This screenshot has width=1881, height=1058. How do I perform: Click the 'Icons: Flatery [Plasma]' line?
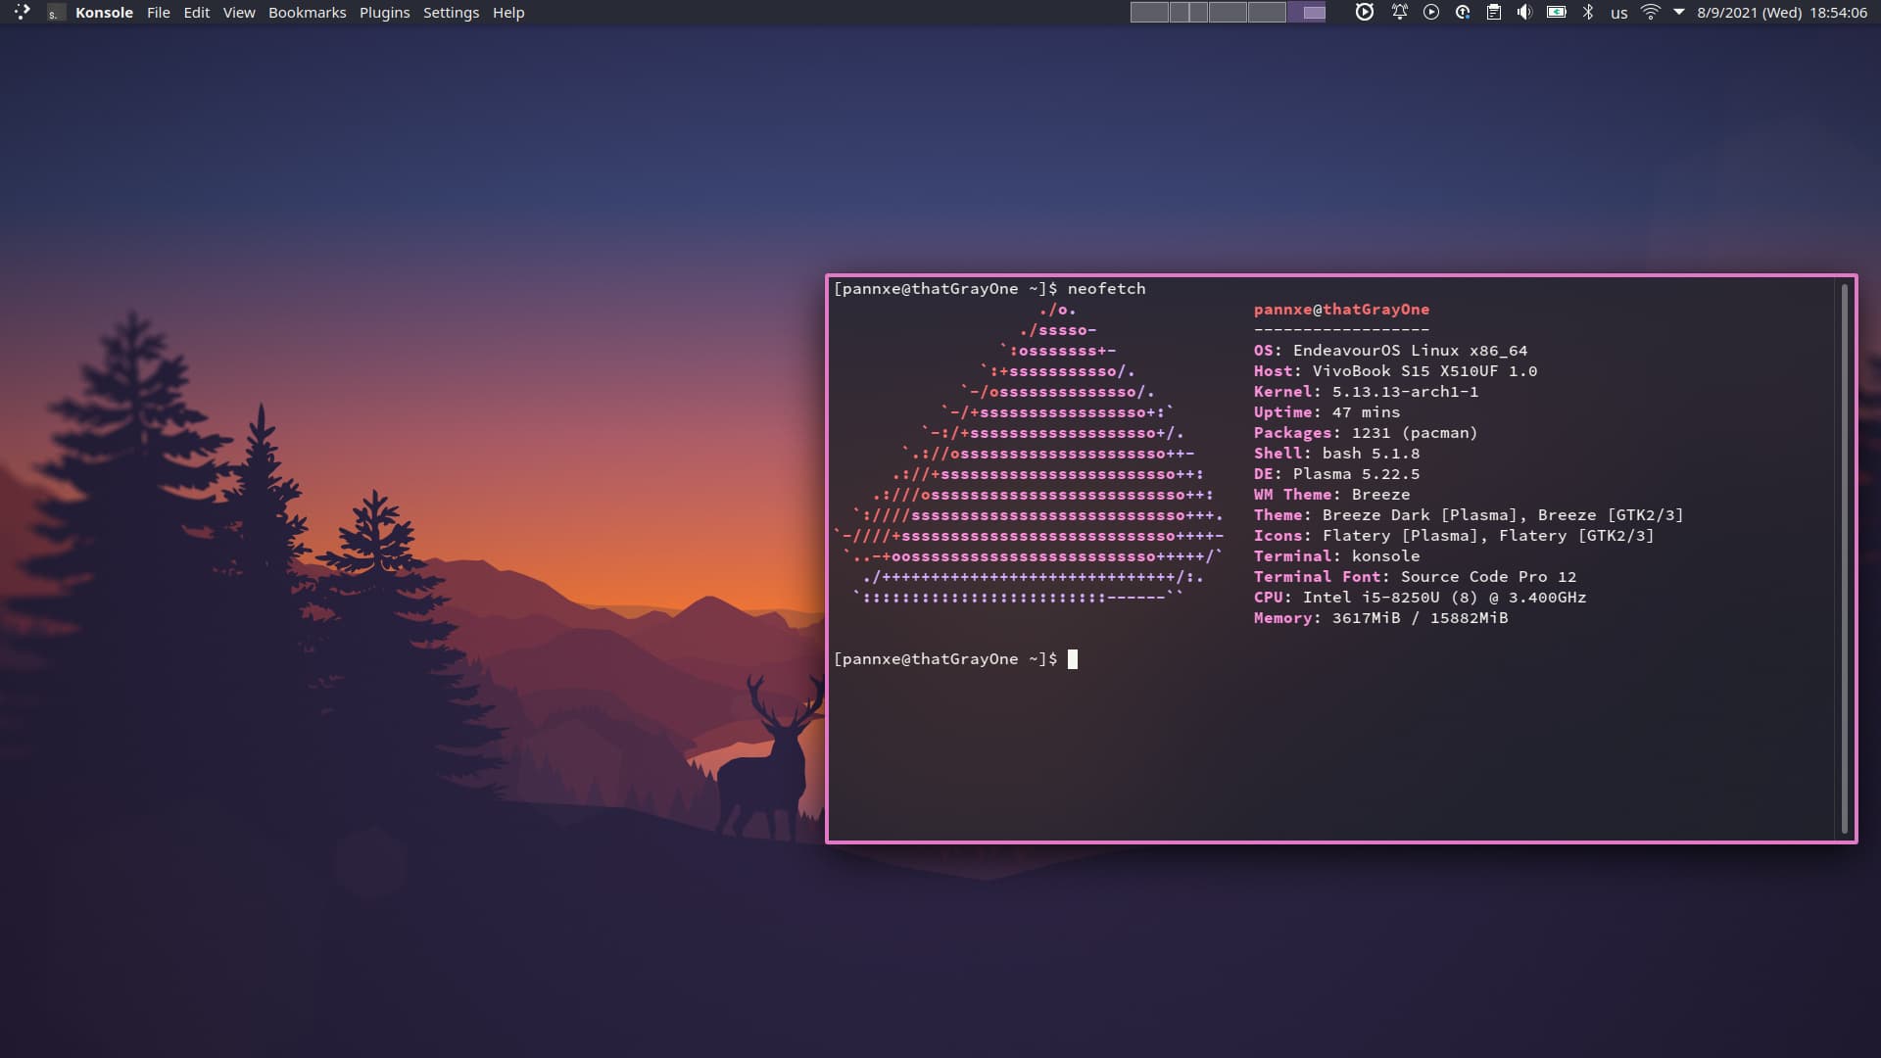point(1454,536)
